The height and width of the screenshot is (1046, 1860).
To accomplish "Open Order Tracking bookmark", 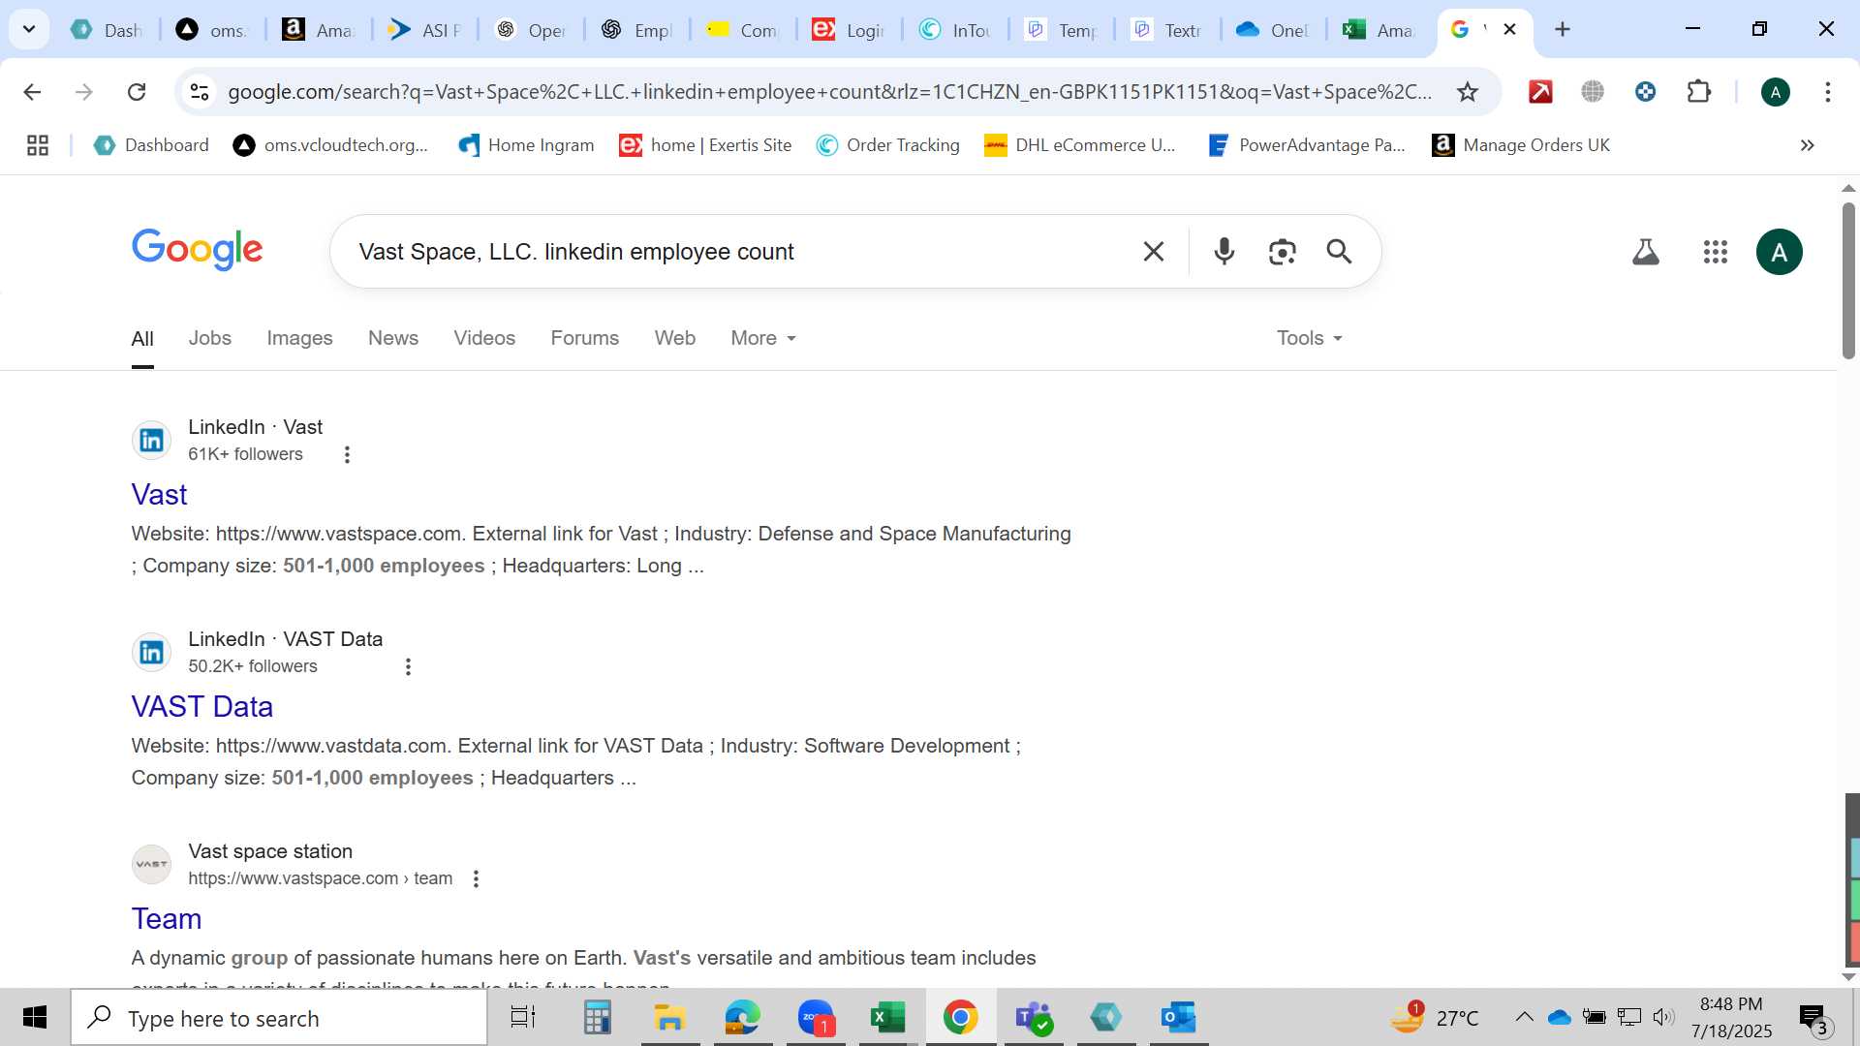I will click(x=887, y=145).
